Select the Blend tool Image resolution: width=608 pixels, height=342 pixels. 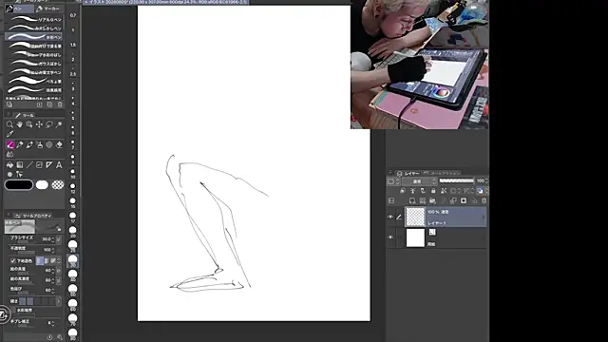pyautogui.click(x=9, y=154)
